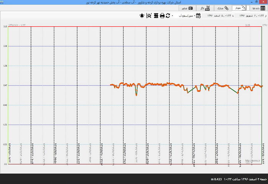Open the داده ها (data table) tab
Image resolution: width=268 pixels, height=184 pixels.
pos(259,8)
